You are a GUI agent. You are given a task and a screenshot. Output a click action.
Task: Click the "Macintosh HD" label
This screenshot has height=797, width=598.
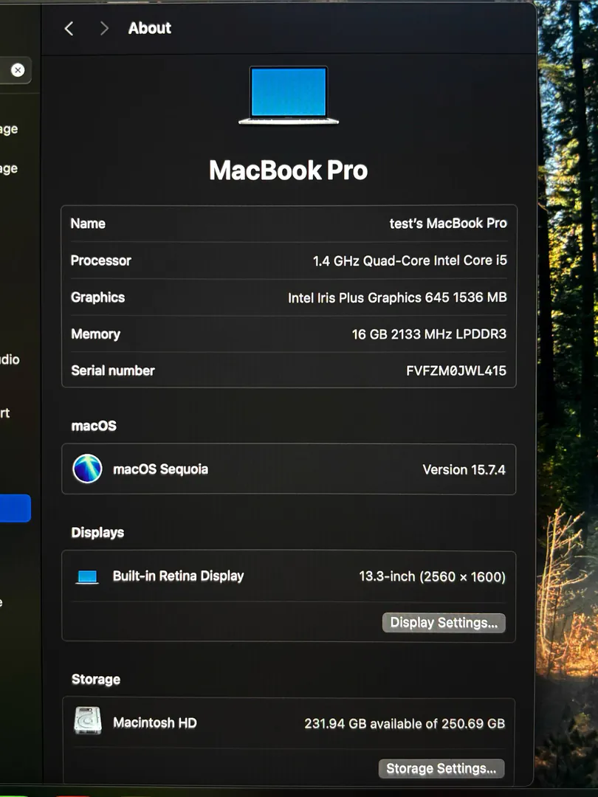point(154,722)
